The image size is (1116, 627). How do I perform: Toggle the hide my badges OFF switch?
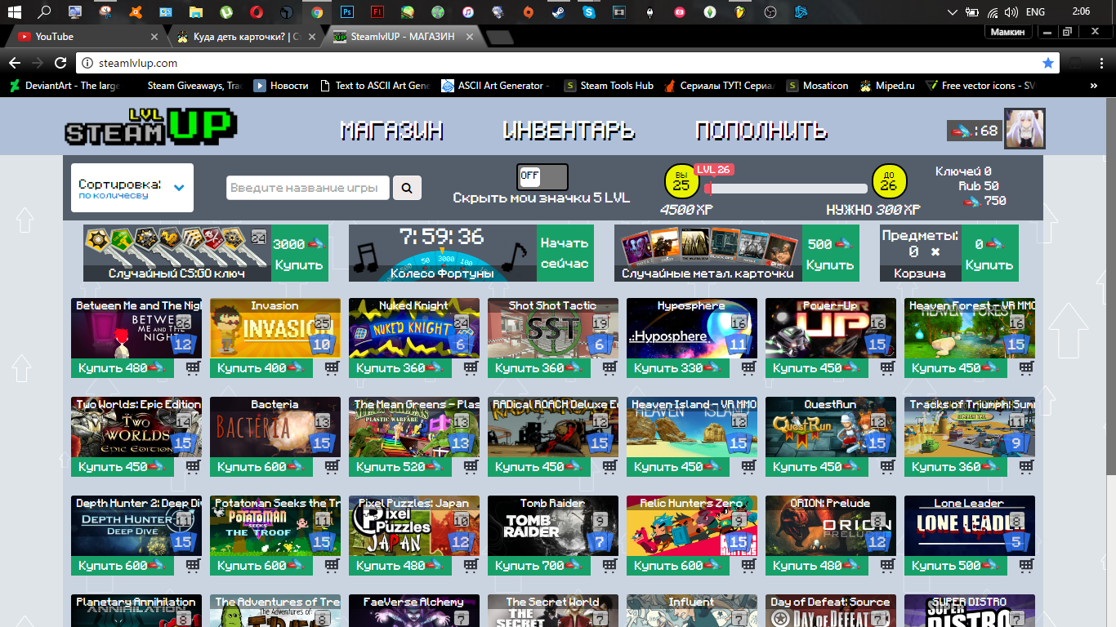[x=542, y=176]
